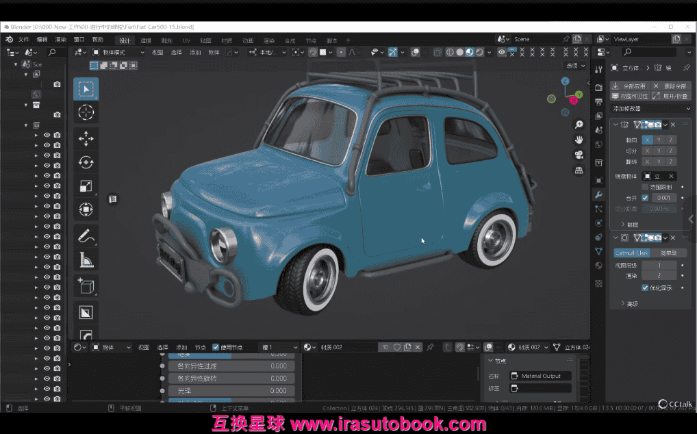The width and height of the screenshot is (697, 434).
Task: Enable the 使用节点 checkbox
Action: [216, 347]
